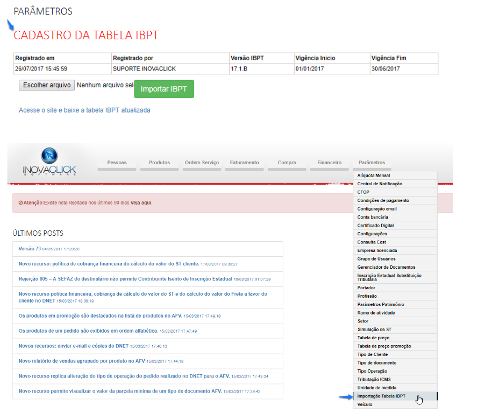This screenshot has width=492, height=420.
Task: Open link to download updated IBPT table
Action: point(84,110)
